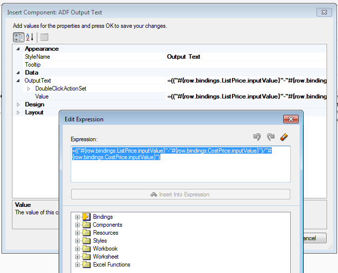The width and height of the screenshot is (338, 273).
Task: Close the Insert Component dialog
Action: click(324, 12)
